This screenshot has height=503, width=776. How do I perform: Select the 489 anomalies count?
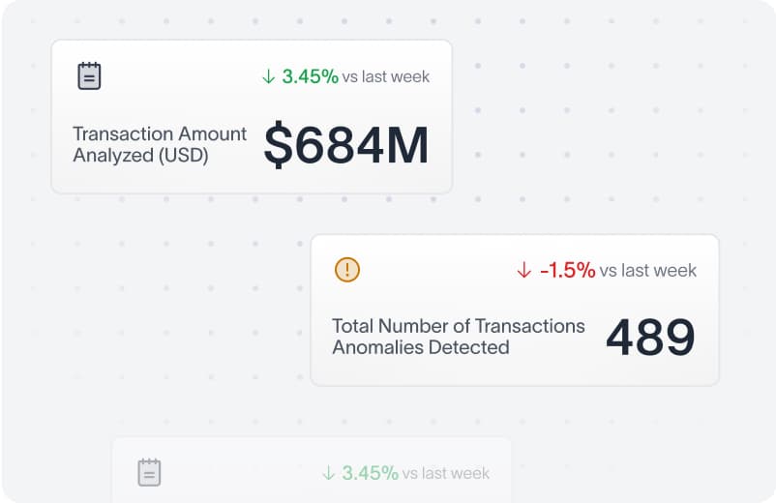(x=650, y=338)
